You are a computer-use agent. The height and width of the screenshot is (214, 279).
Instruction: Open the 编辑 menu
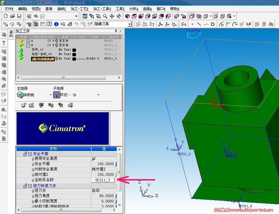click(x=22, y=9)
